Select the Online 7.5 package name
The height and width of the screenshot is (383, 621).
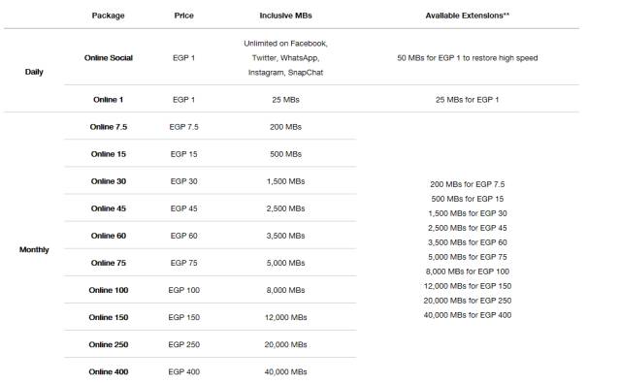(x=108, y=127)
